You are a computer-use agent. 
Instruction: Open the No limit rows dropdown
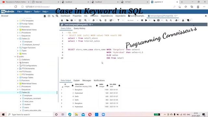133,20
